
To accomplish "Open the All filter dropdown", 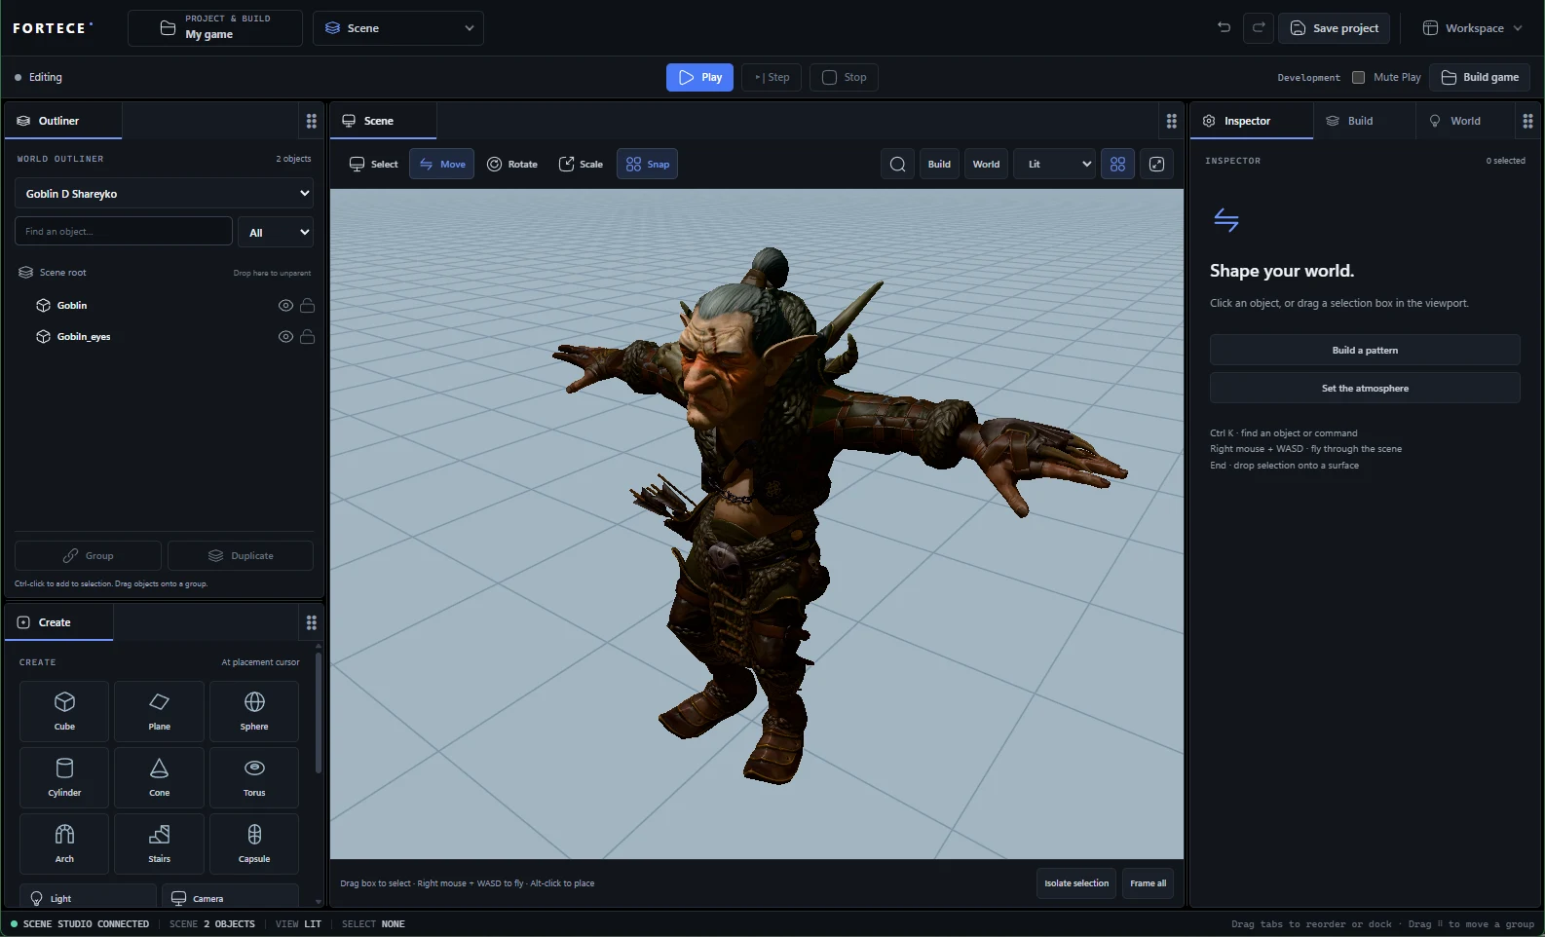I will point(277,232).
